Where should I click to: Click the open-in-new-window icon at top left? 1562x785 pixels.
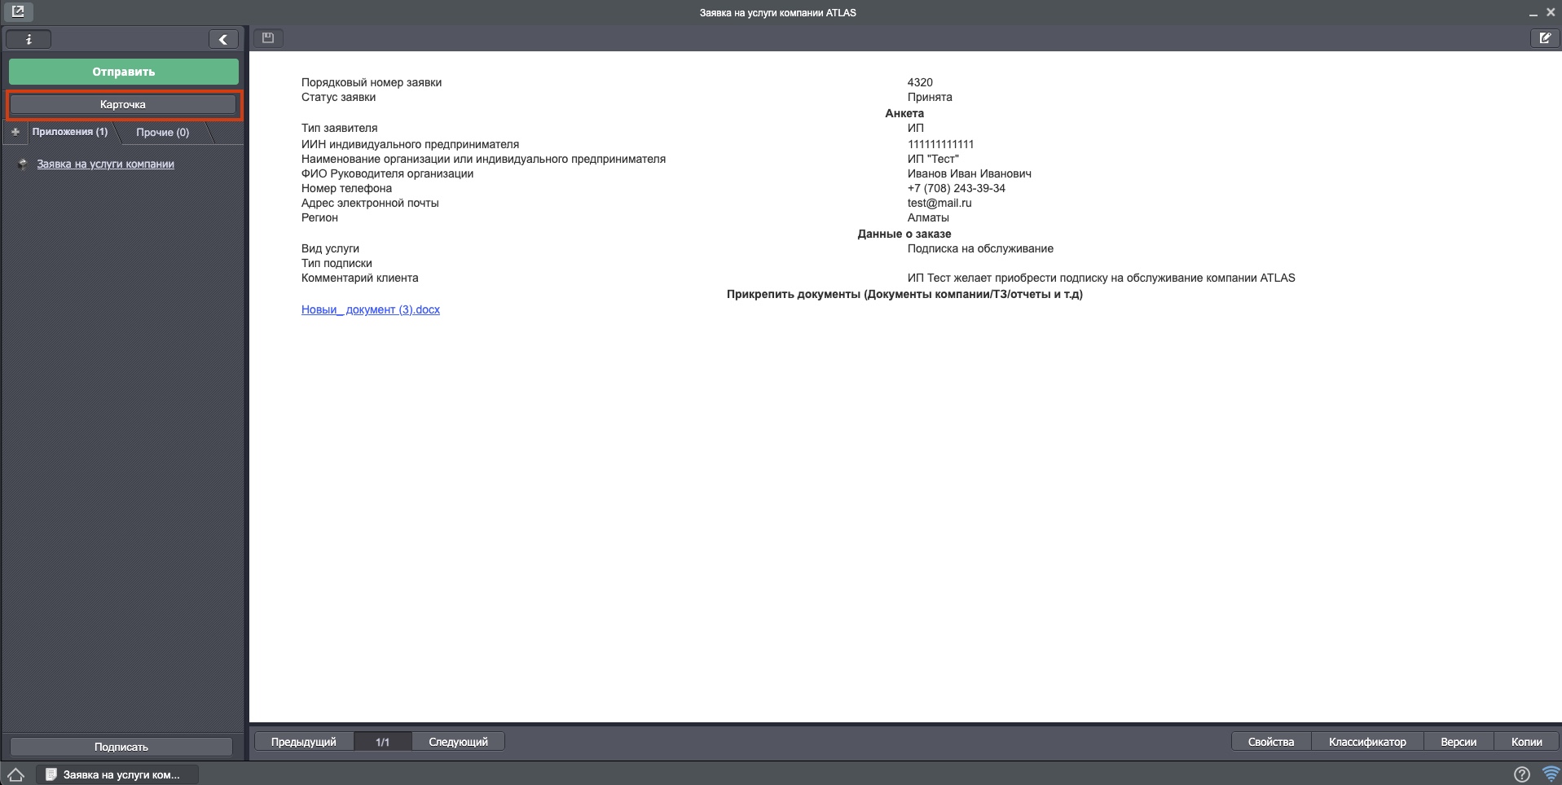(x=18, y=11)
